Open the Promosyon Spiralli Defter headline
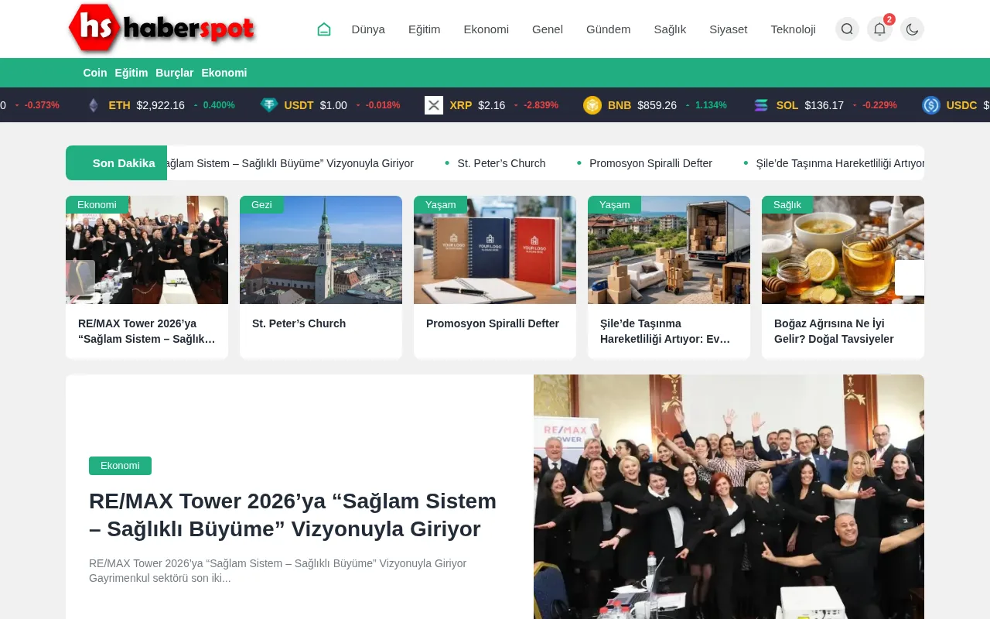The height and width of the screenshot is (619, 990). (x=492, y=323)
